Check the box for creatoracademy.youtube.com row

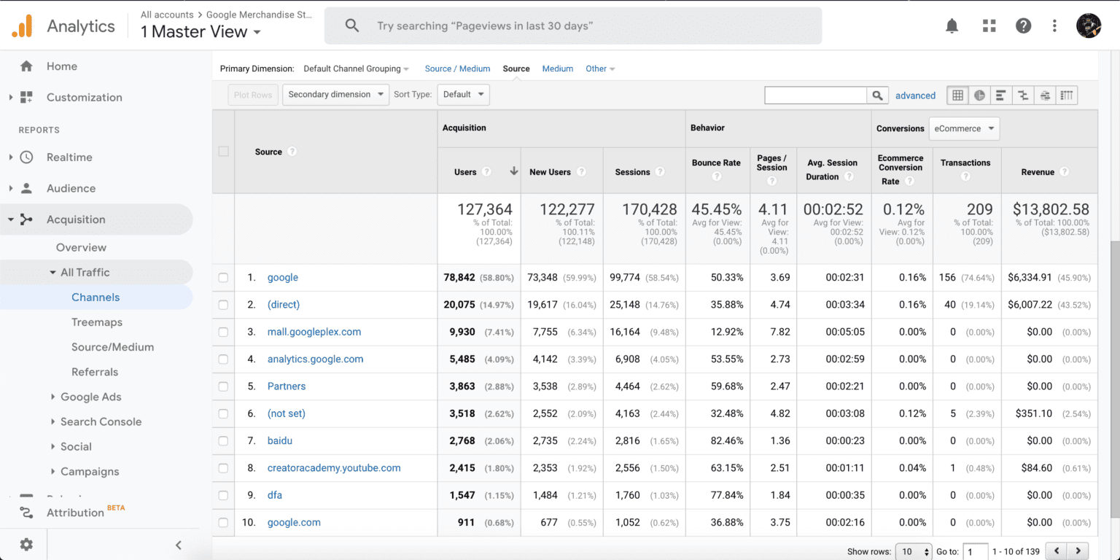click(x=223, y=468)
